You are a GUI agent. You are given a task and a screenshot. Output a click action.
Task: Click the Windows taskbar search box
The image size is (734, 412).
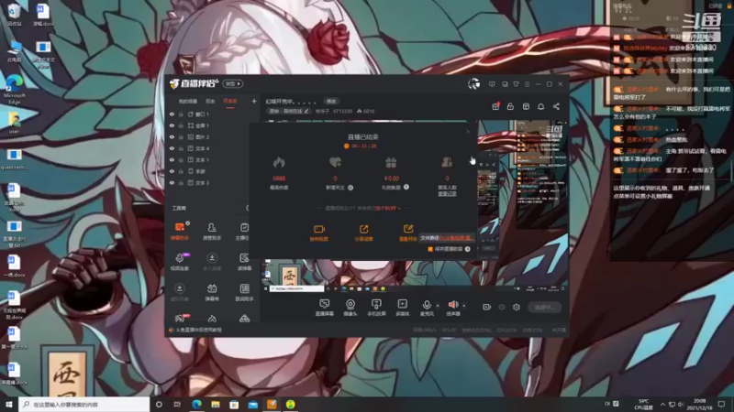84,404
